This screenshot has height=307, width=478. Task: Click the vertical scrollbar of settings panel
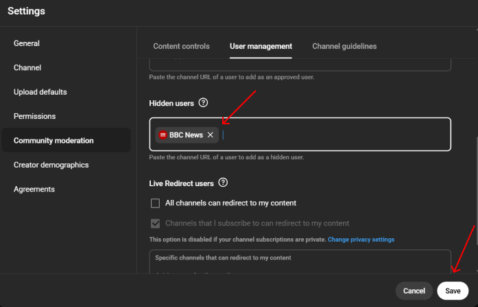(x=477, y=191)
